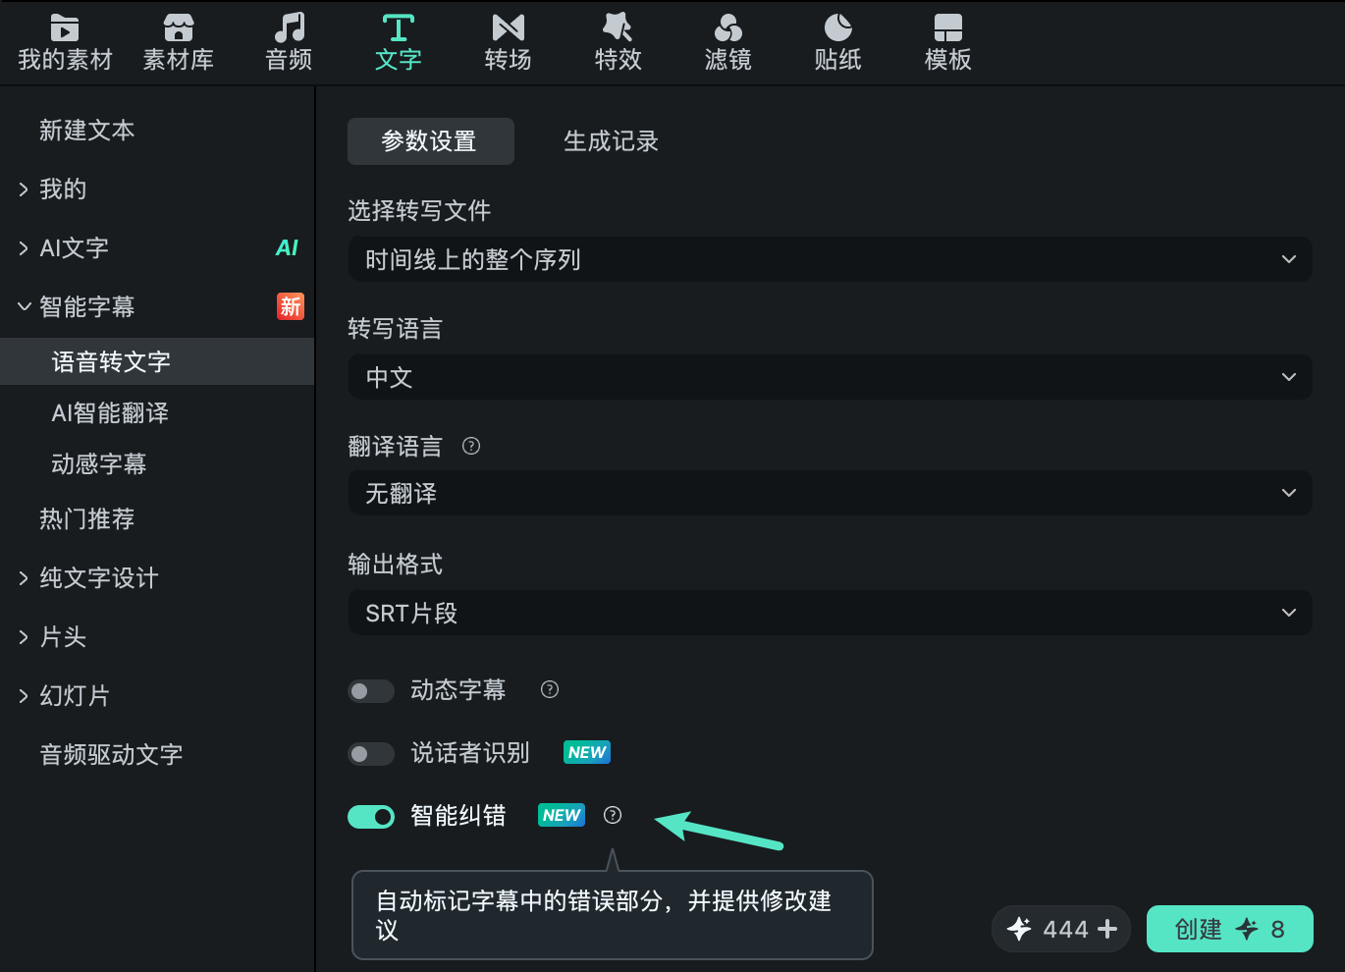Open the 翻译语言 dropdown showing 无翻译
The height and width of the screenshot is (972, 1345).
[831, 493]
